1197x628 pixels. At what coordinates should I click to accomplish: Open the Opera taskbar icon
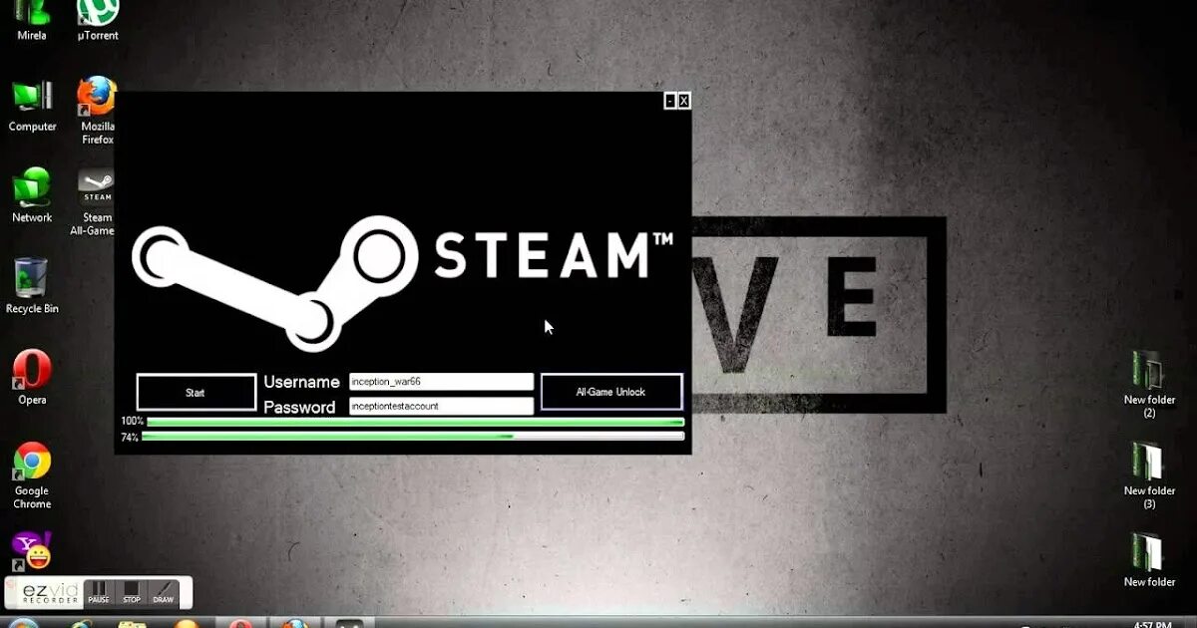point(240,623)
